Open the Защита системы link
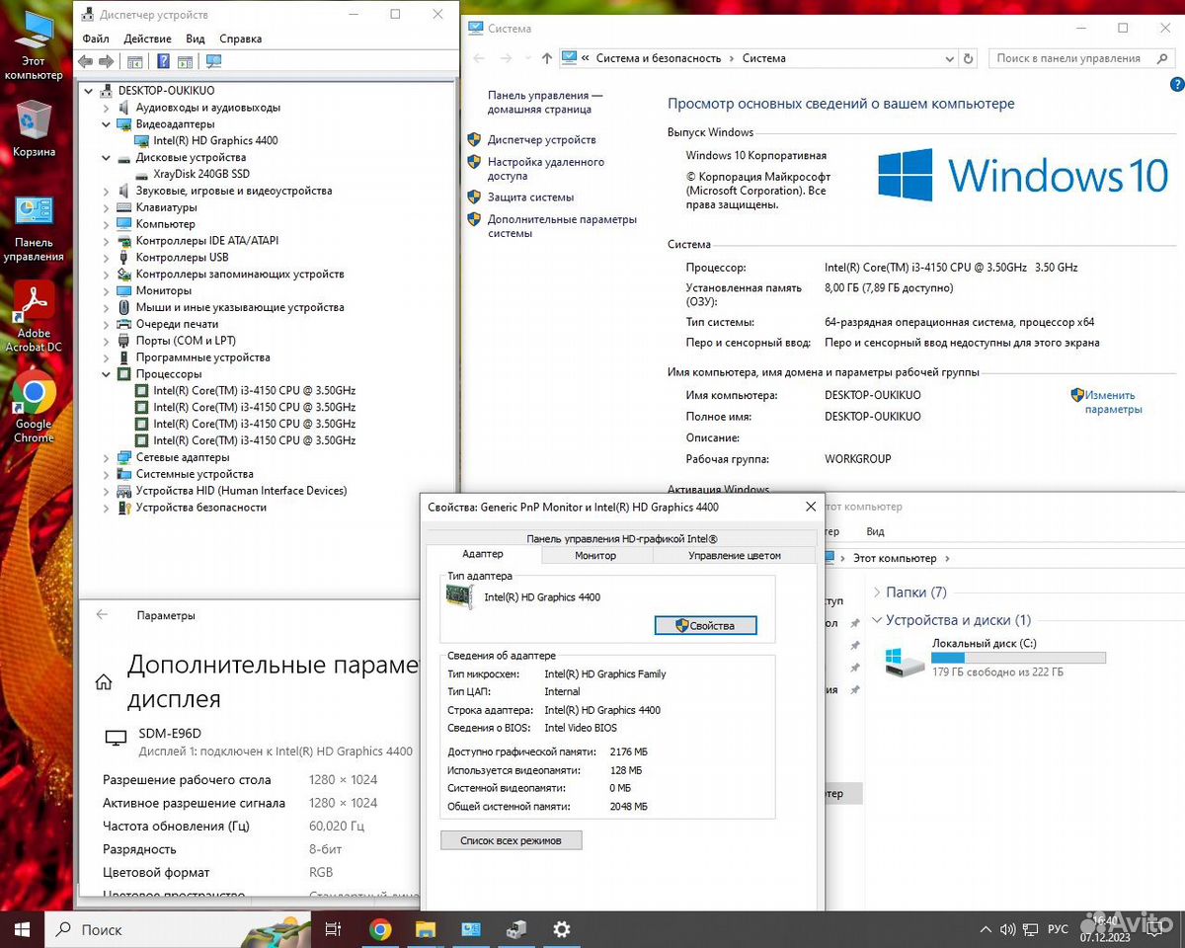 (x=530, y=197)
